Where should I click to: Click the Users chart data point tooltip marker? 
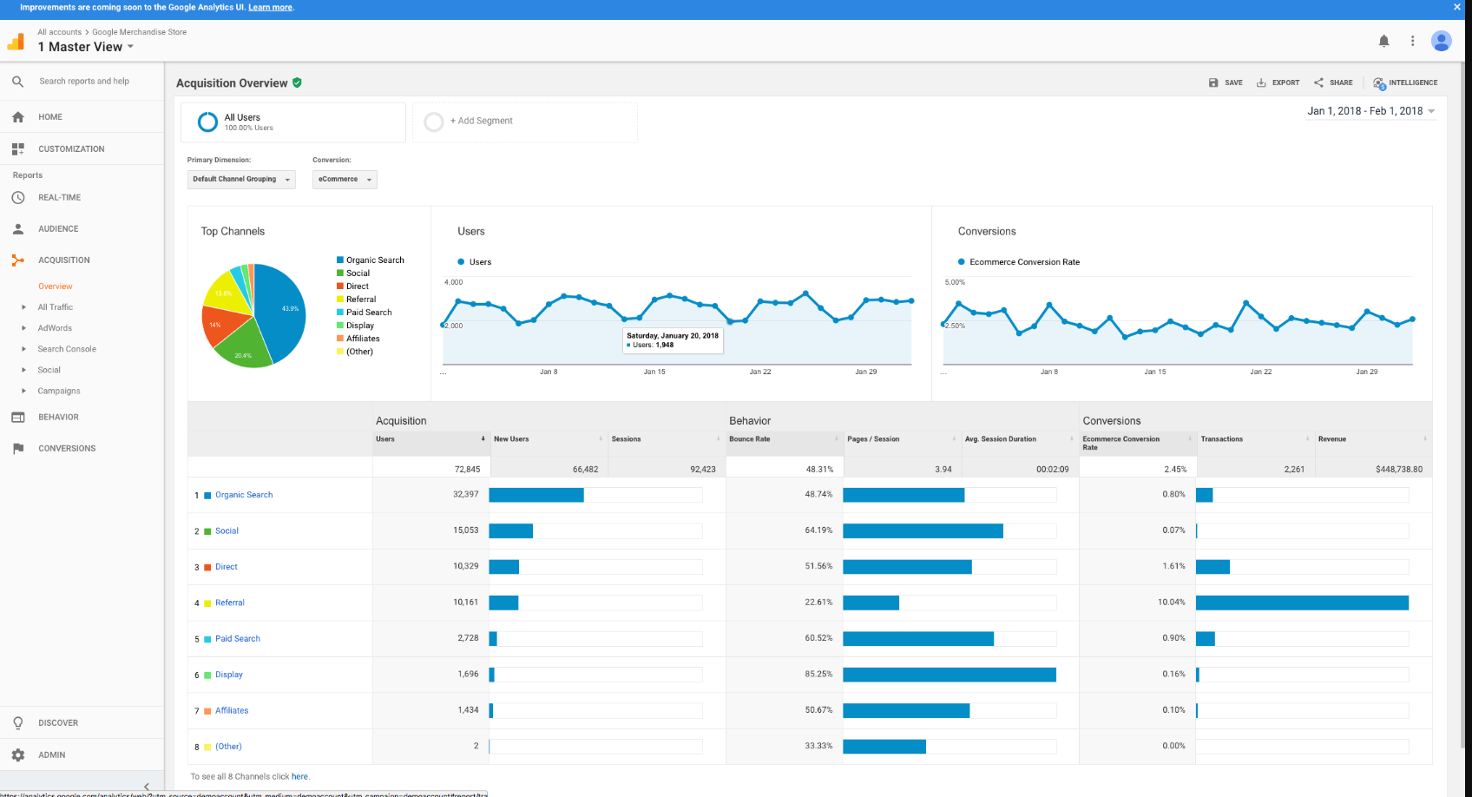[730, 321]
